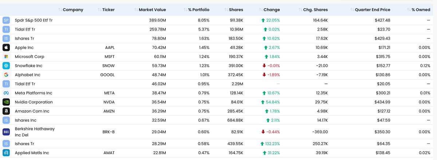Click the -369.00 changed shares cell
This screenshot has height=160, width=437.
click(320, 132)
